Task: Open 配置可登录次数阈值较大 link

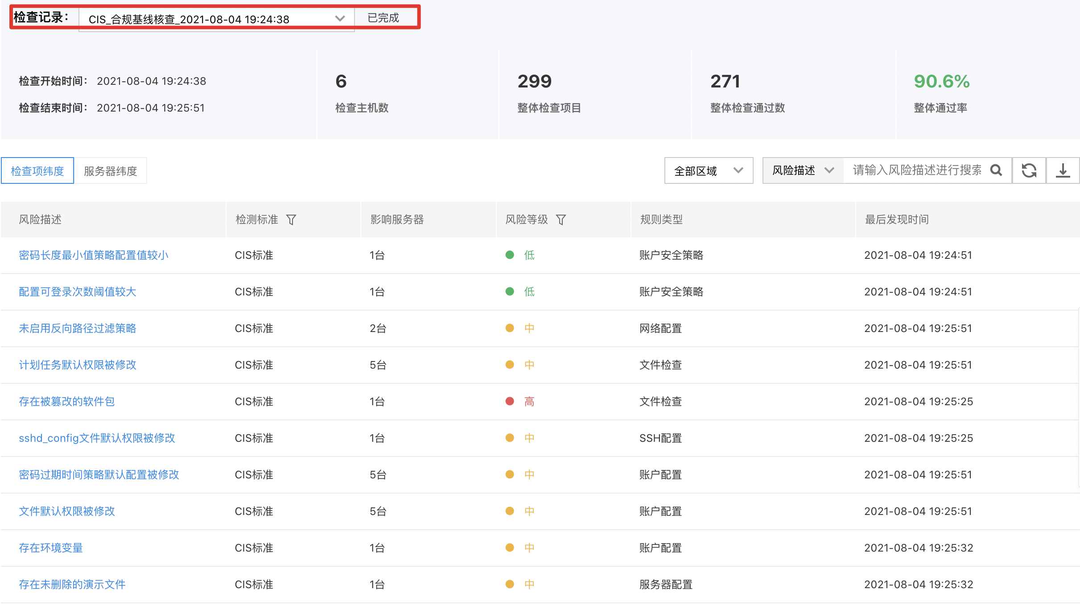Action: point(78,292)
